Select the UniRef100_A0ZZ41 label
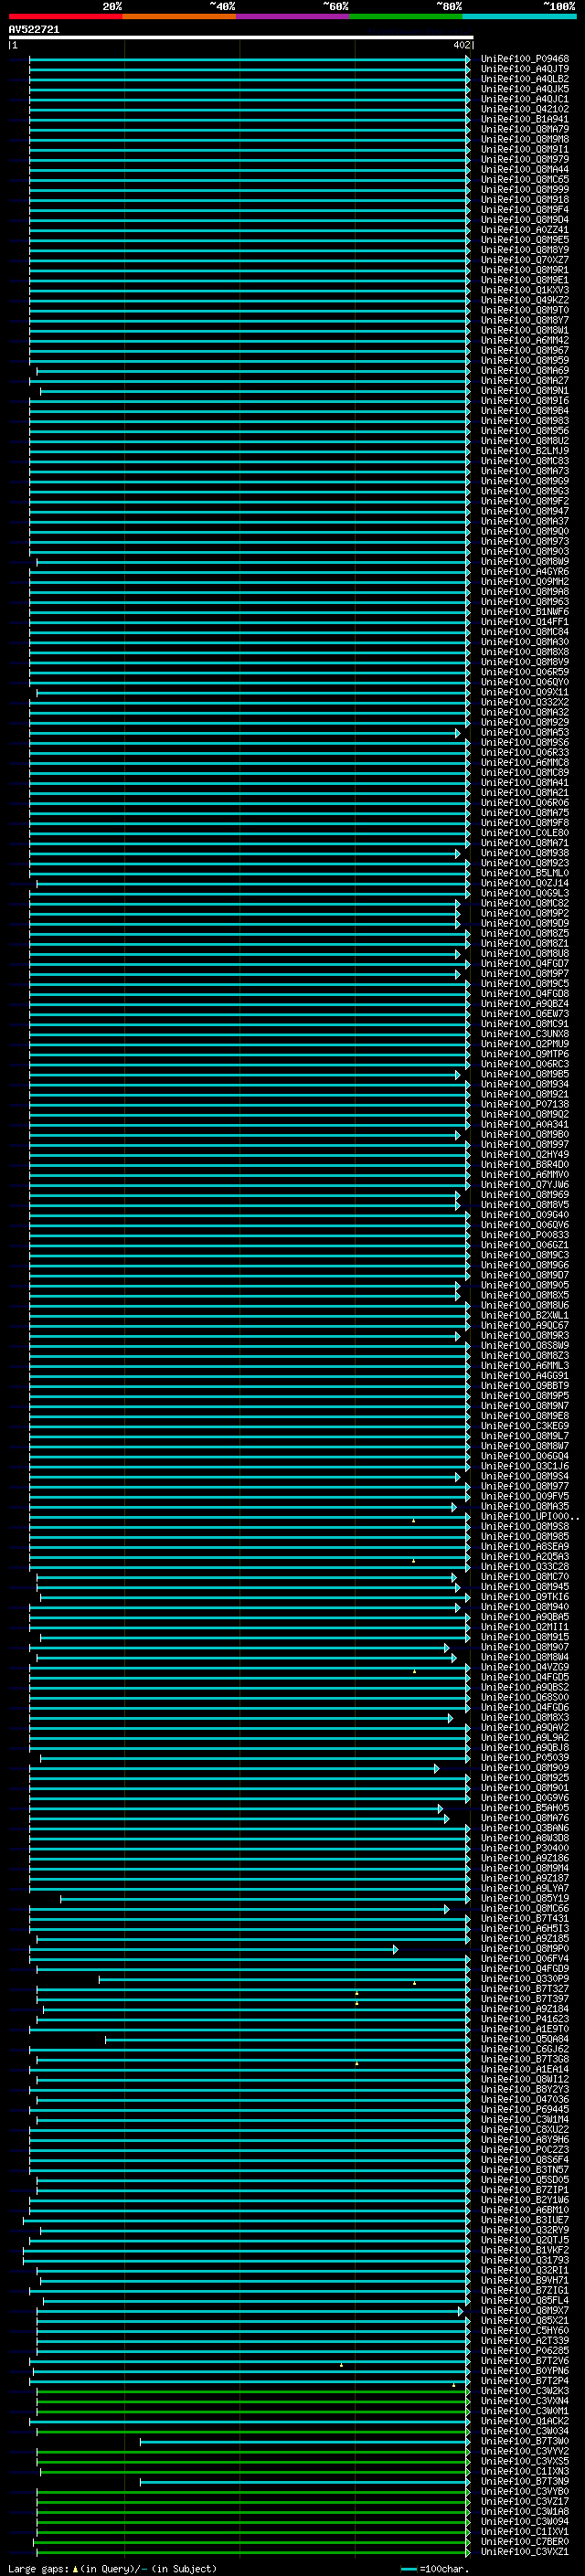 point(525,230)
